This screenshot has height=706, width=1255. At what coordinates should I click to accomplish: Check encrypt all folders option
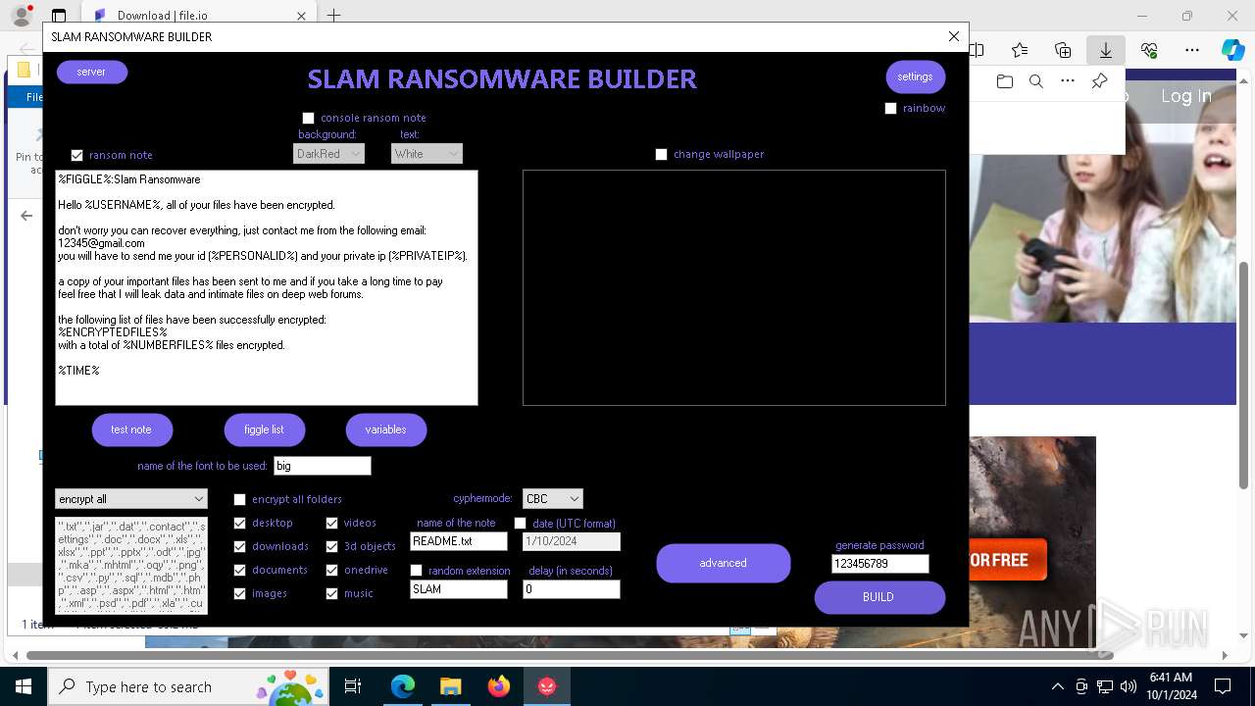pos(239,499)
